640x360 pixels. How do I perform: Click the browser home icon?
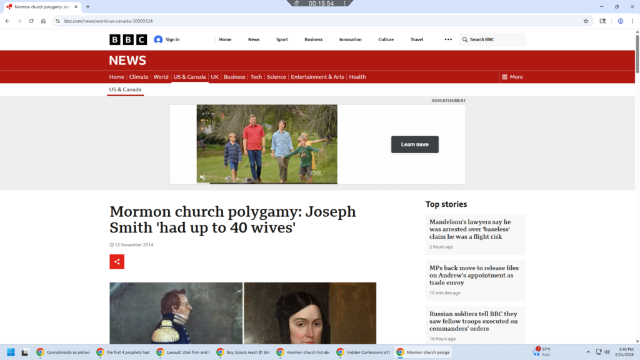(x=43, y=21)
